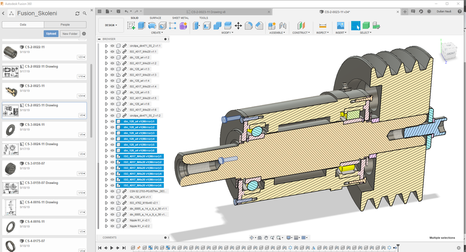The height and width of the screenshot is (252, 466).
Task: Open version V34 dropdown for CS-2-0023-11
Action: pos(82,96)
